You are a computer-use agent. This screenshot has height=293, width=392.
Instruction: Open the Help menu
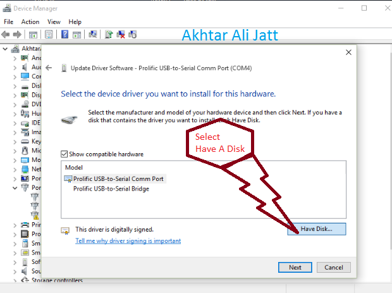[x=75, y=22]
